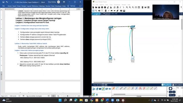Click Word zoom slider handle

67,96
